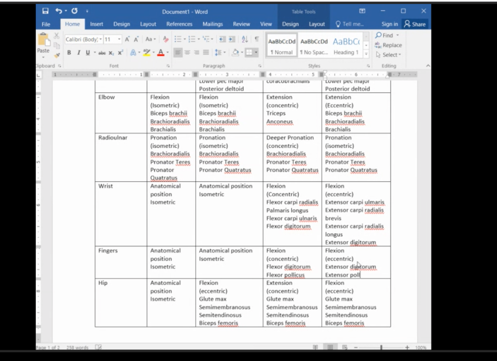Justify the paragraph text
Image resolution: width=497 pixels, height=361 pixels.
(x=206, y=52)
